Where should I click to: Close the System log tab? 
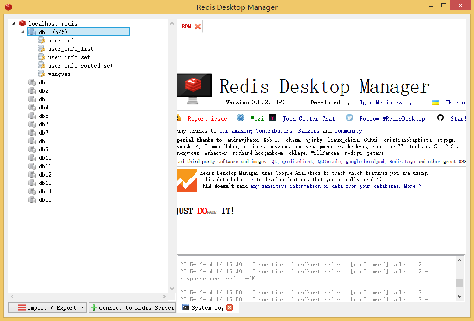[x=230, y=307]
